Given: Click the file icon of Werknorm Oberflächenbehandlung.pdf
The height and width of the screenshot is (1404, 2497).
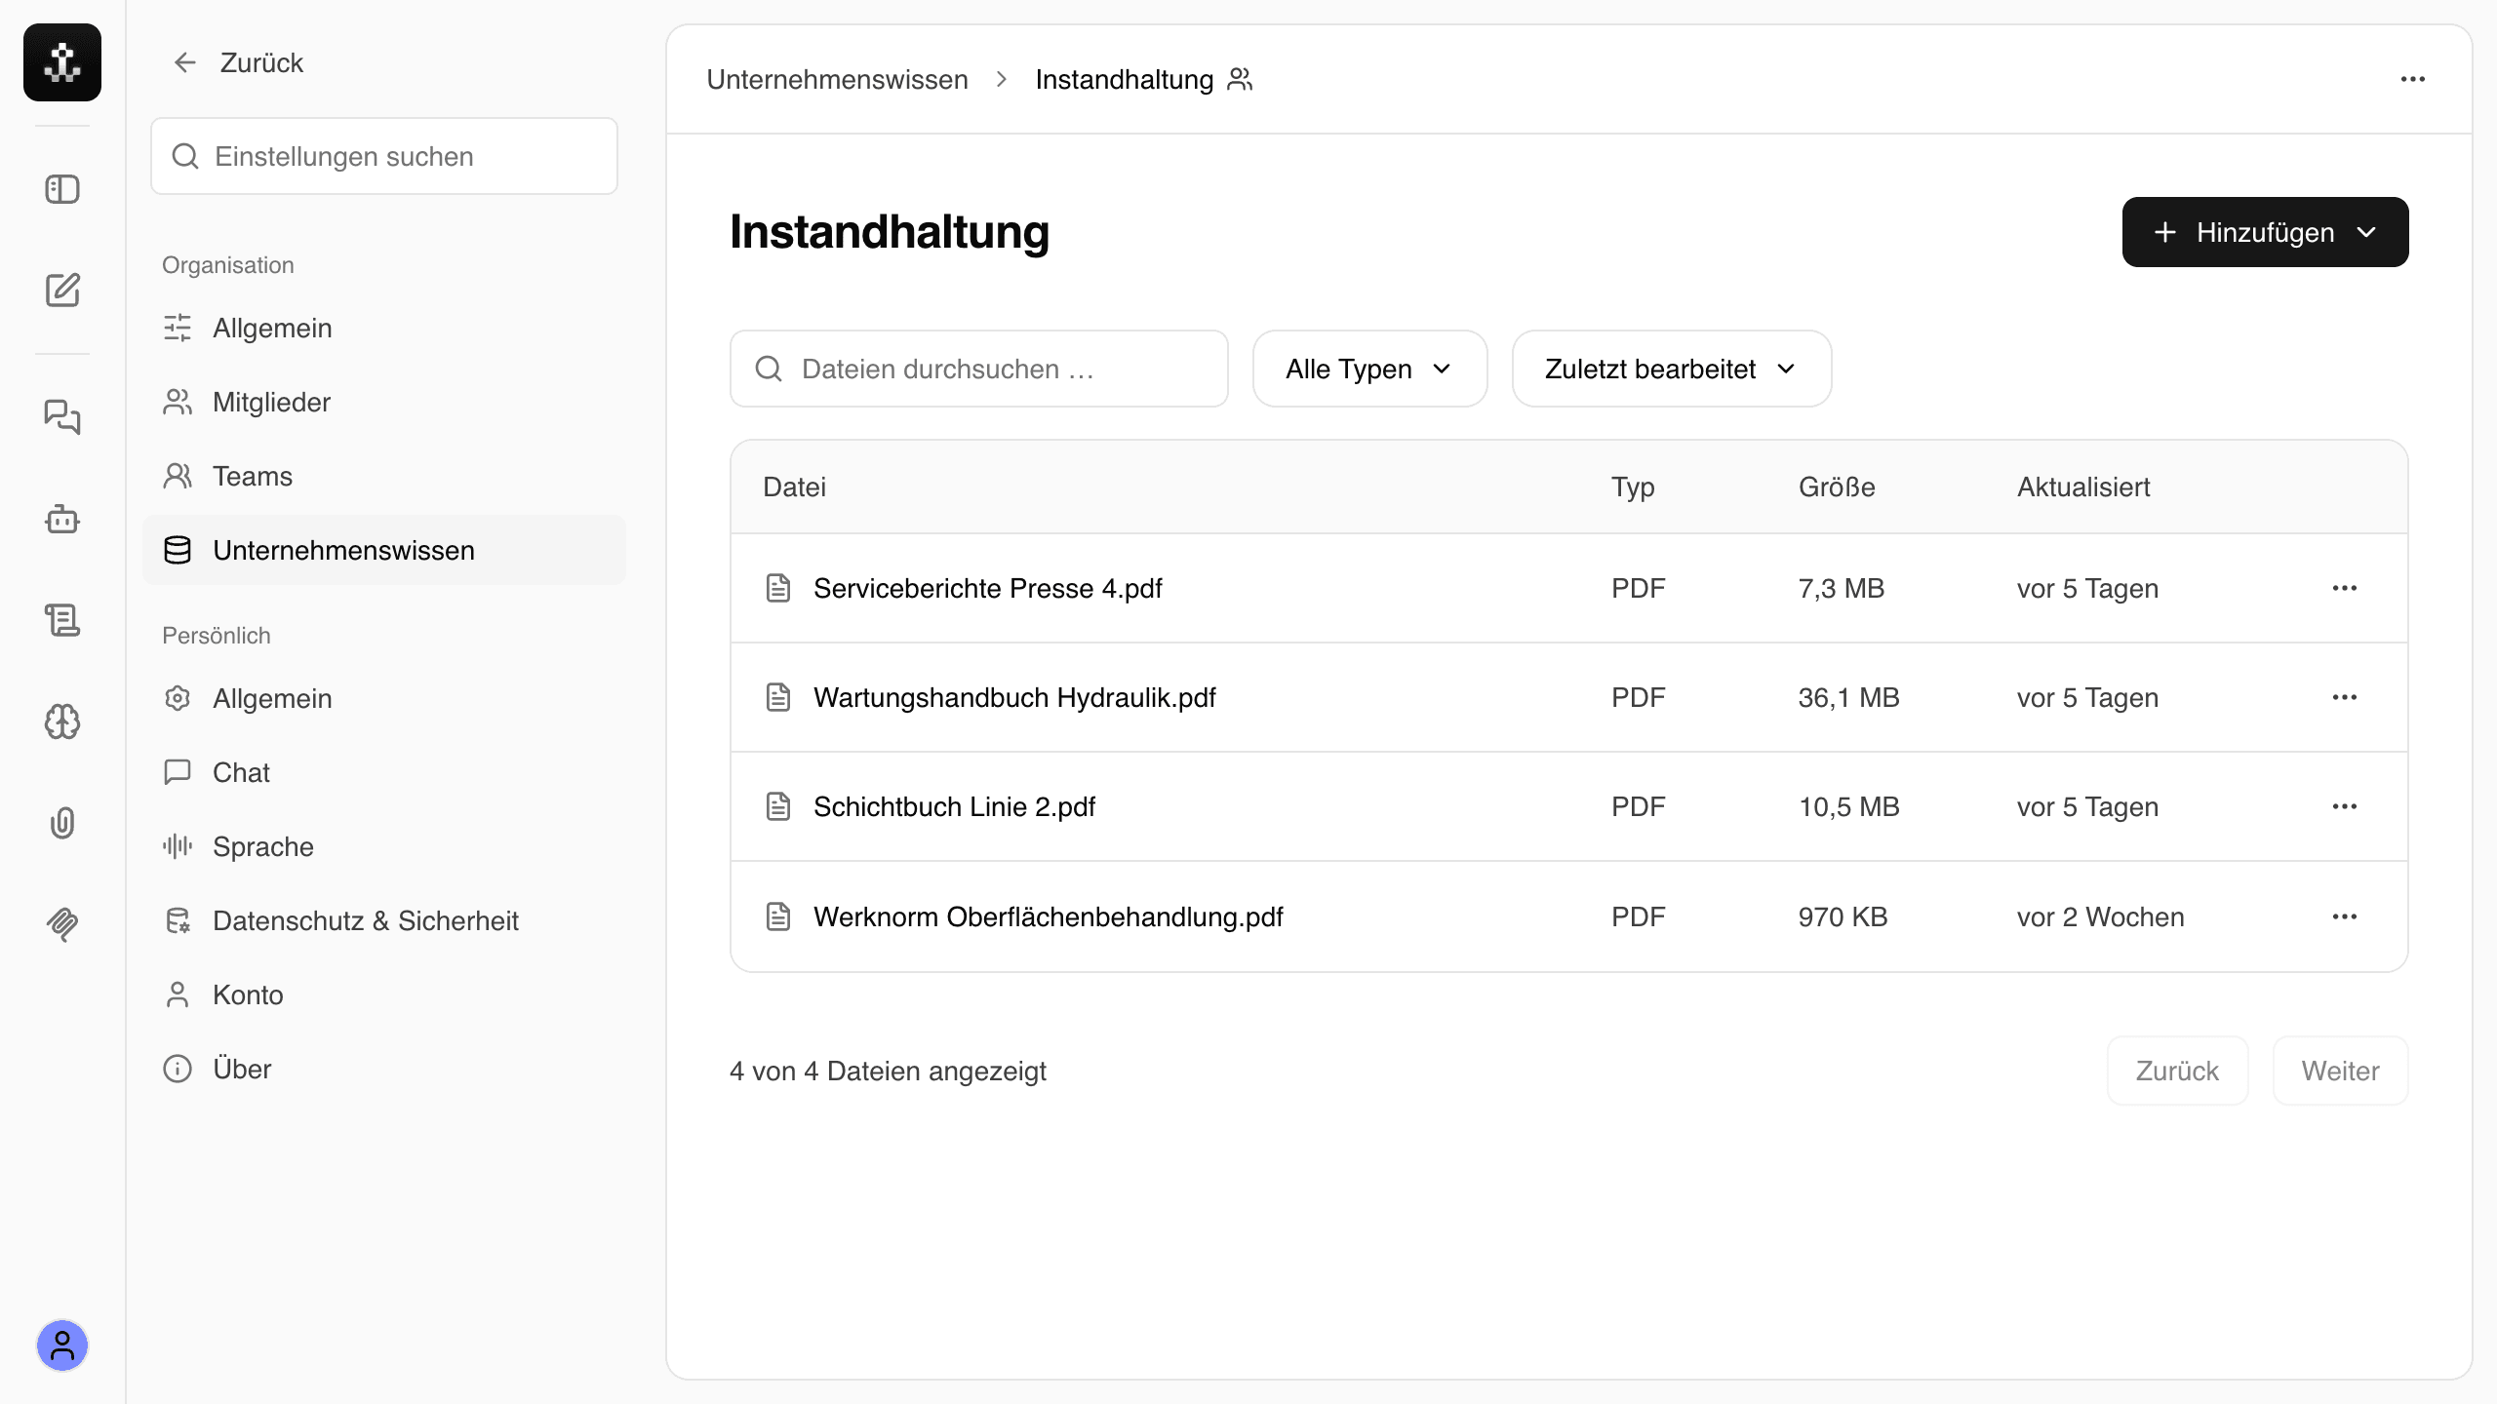Looking at the screenshot, I should pos(778,916).
